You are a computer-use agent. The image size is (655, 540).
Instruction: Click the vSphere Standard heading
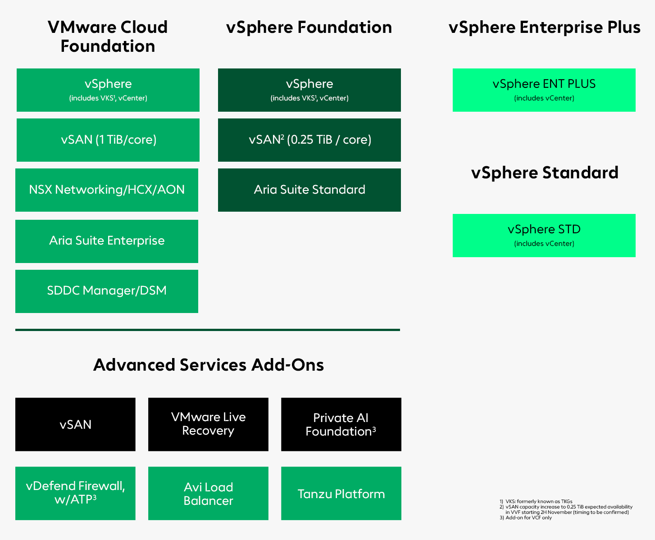pos(544,173)
